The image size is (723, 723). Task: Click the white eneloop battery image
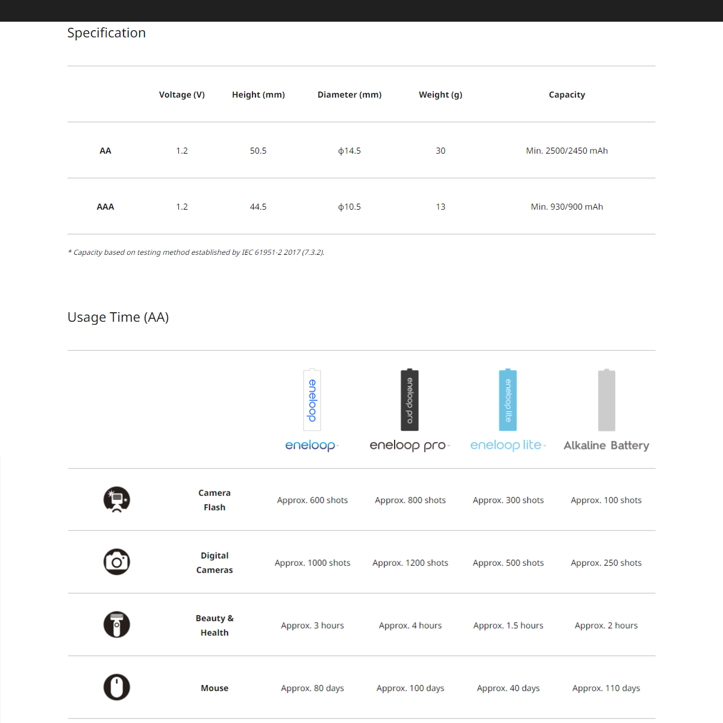[x=312, y=400]
